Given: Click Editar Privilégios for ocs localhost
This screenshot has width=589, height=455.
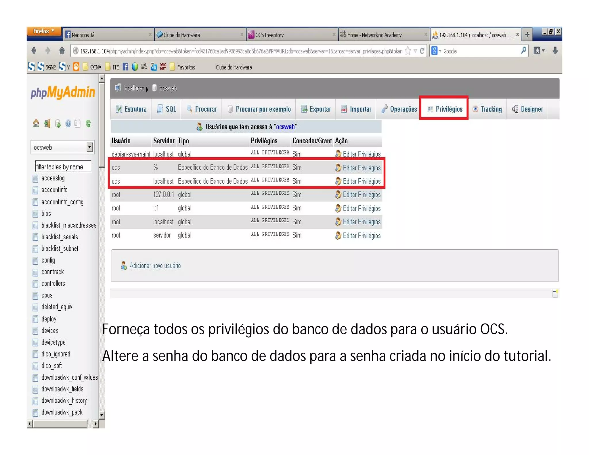Looking at the screenshot, I should pos(362,181).
